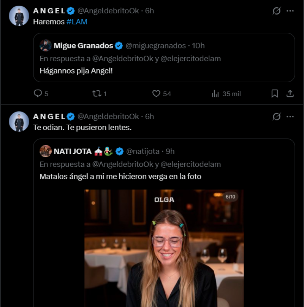Like the Haremos #LAM tweet

click(157, 93)
